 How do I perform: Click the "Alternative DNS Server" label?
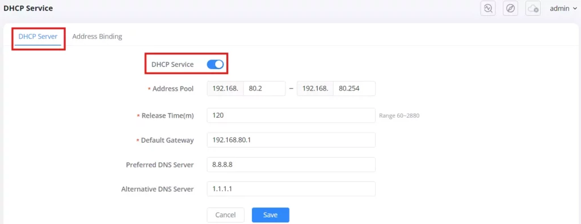point(158,189)
